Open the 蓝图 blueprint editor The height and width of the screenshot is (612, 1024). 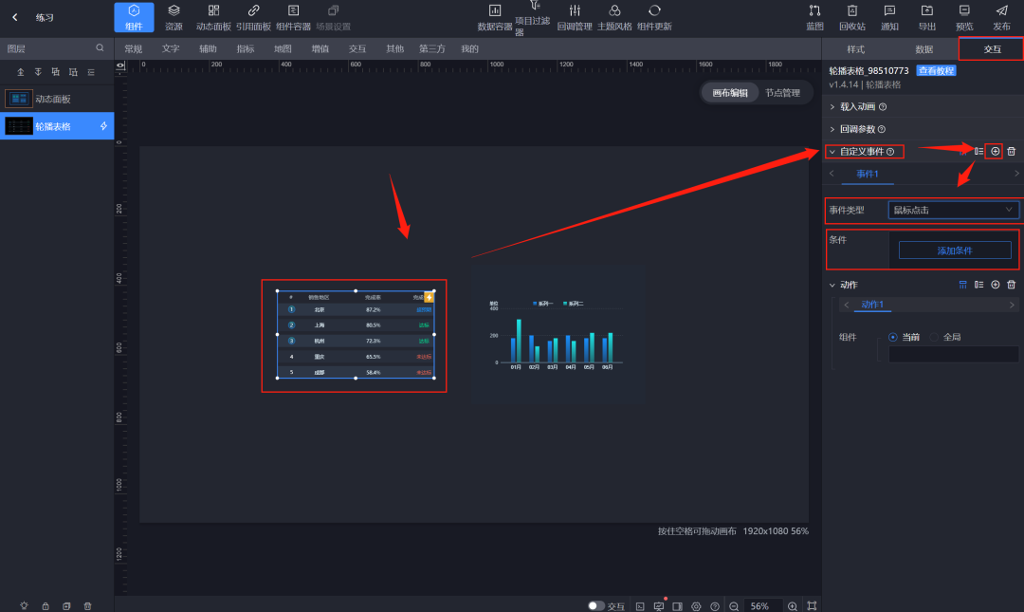click(814, 18)
